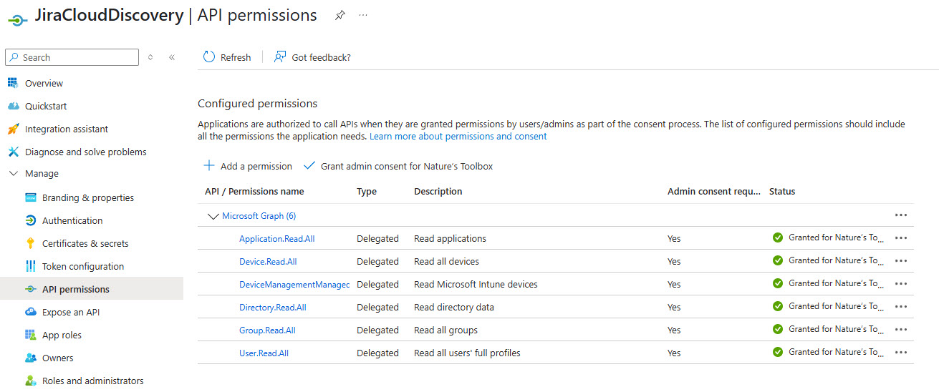Click the Got feedback person icon

280,57
